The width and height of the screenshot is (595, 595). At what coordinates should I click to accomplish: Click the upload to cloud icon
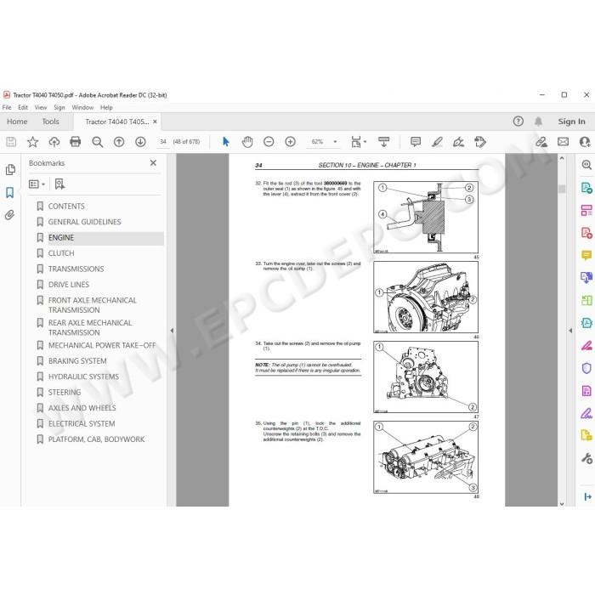click(54, 142)
